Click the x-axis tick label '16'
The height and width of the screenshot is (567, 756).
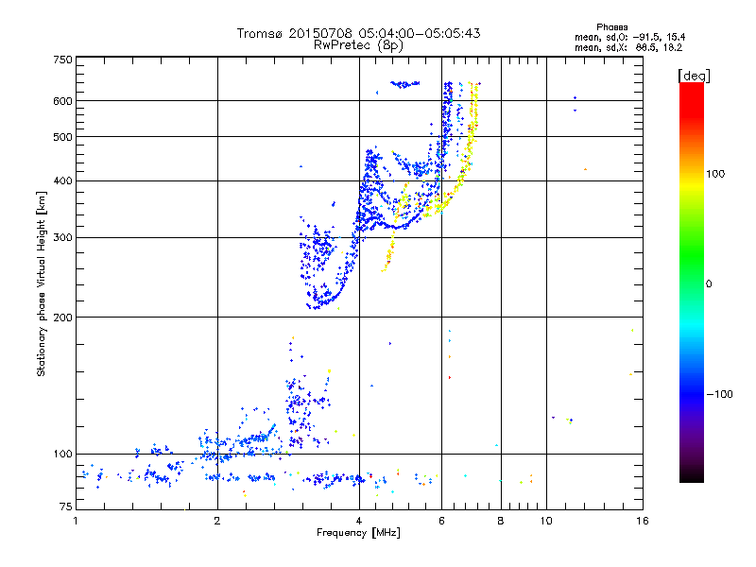click(x=643, y=521)
